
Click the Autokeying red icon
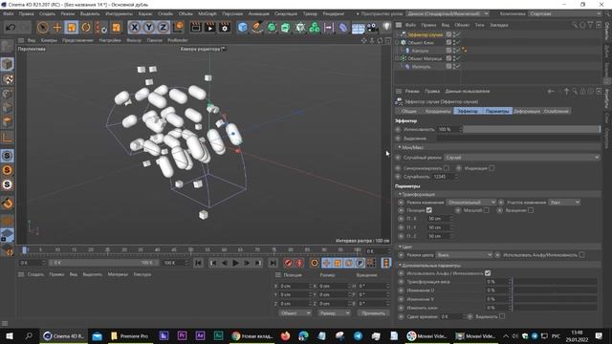(x=299, y=263)
